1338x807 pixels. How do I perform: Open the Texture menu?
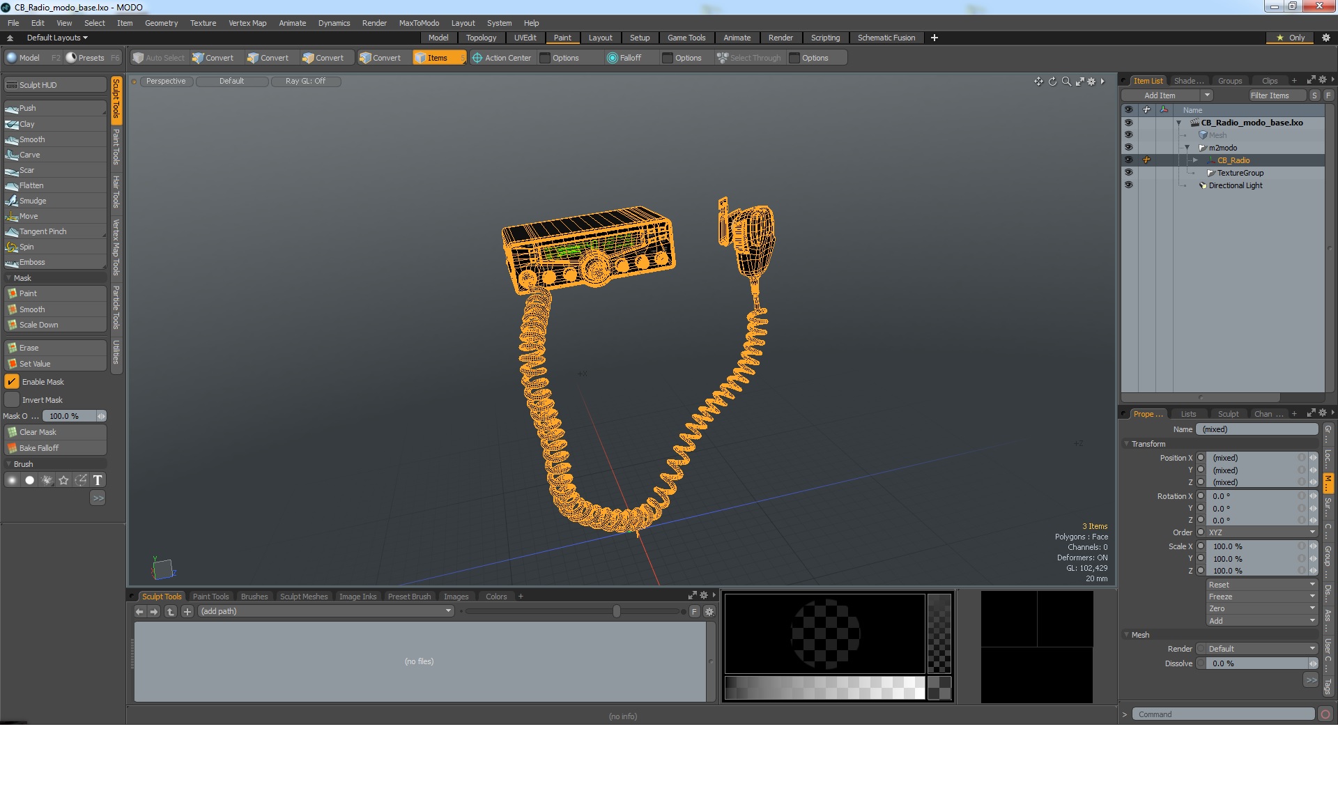tap(203, 23)
